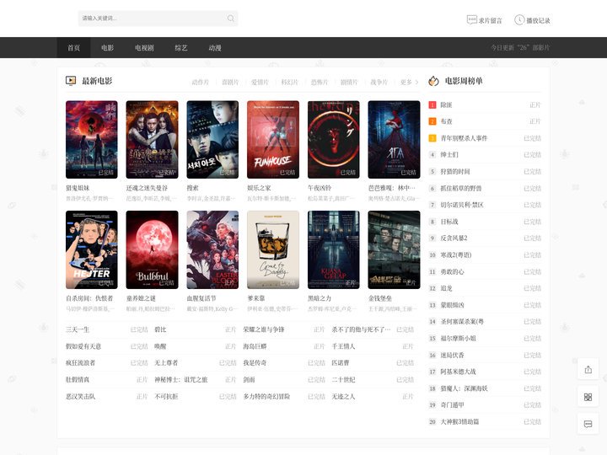Click the yellow rank 3 badge
Viewport: 607px width, 455px height.
click(x=432, y=138)
